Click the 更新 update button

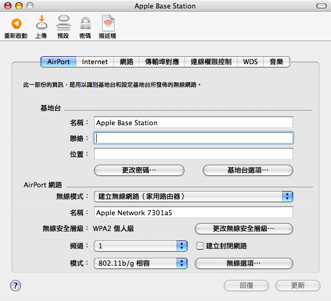click(x=298, y=285)
